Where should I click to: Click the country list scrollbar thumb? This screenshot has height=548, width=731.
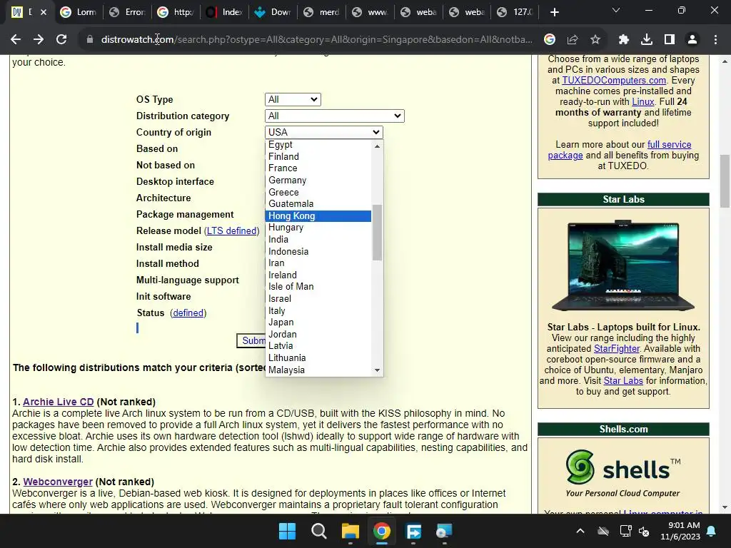pyautogui.click(x=377, y=232)
